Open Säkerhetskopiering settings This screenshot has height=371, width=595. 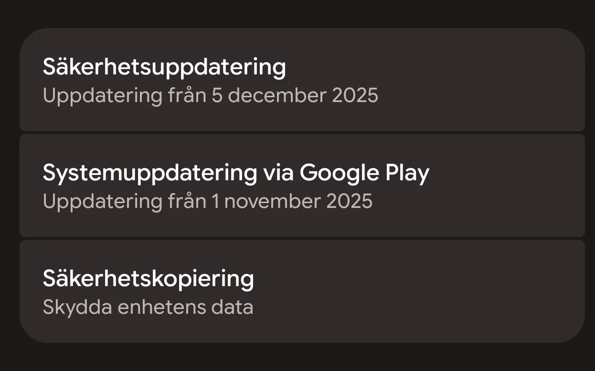pos(302,291)
